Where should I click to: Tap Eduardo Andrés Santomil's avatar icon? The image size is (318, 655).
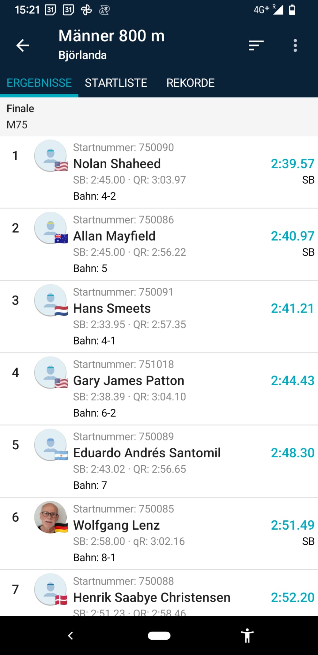point(50,445)
